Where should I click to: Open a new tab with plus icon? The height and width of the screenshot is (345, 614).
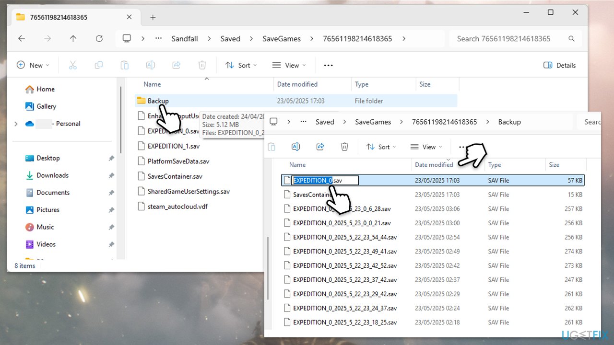tap(153, 17)
